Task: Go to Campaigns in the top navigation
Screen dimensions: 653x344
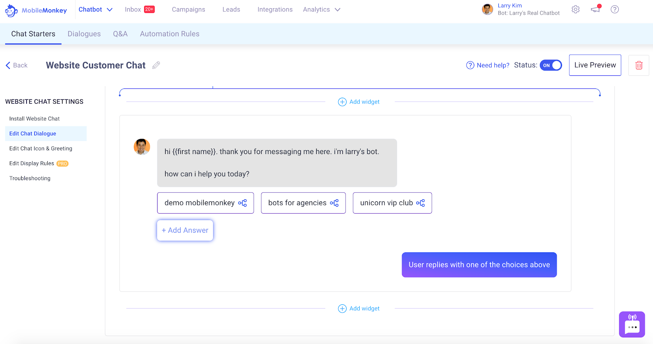Action: tap(189, 9)
